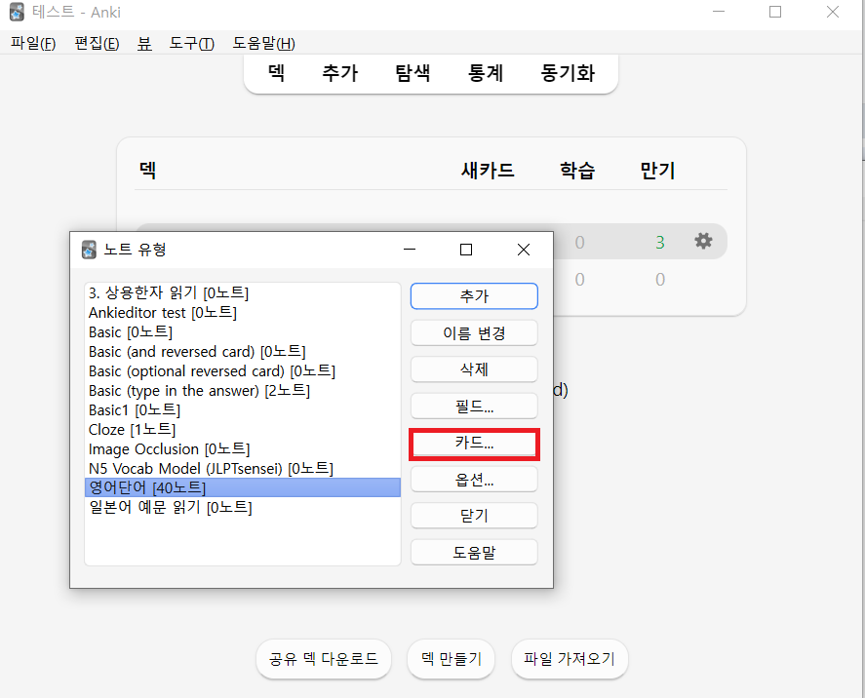Click 동기화 to sync
865x698 pixels.
coord(568,73)
